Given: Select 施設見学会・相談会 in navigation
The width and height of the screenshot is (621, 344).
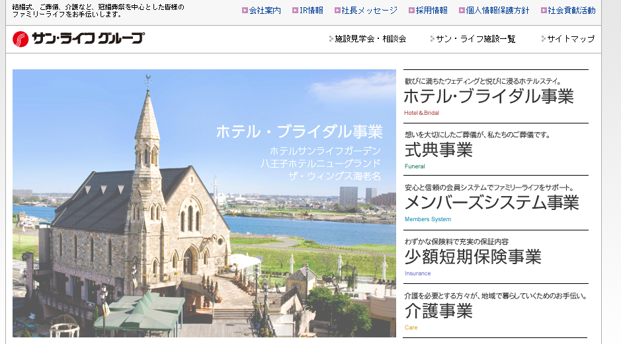Looking at the screenshot, I should click(370, 39).
